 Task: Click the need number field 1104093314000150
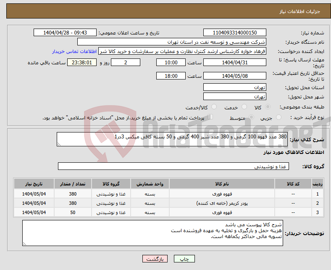234,32
